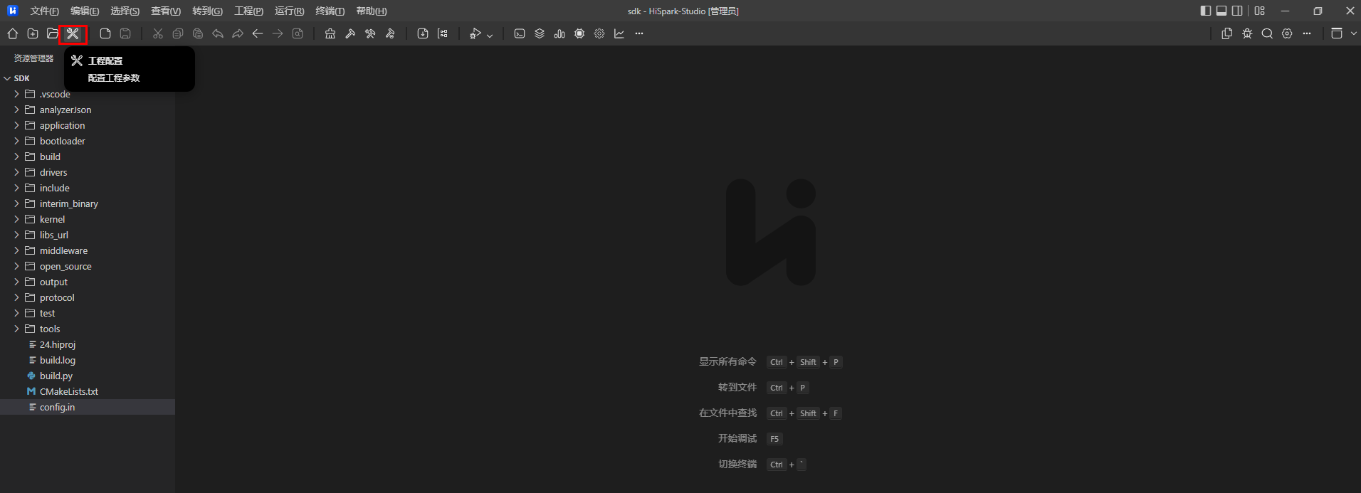
Task: Click the run and debug play icon
Action: (x=475, y=33)
